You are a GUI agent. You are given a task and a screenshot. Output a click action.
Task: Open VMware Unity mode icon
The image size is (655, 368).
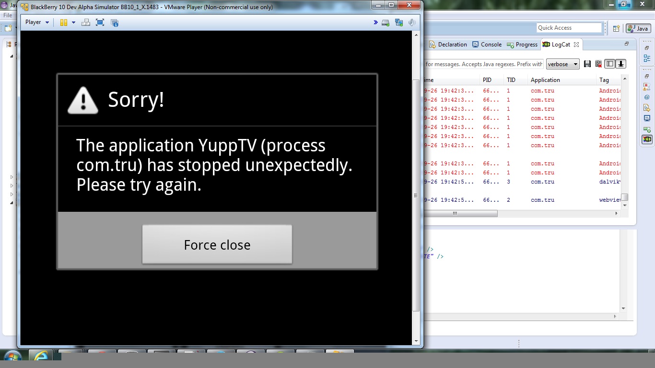[x=114, y=22]
